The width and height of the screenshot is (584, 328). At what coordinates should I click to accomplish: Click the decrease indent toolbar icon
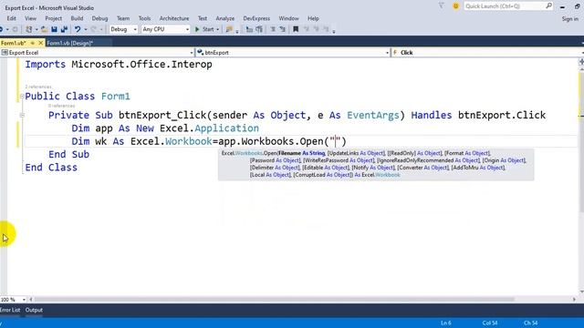point(249,29)
